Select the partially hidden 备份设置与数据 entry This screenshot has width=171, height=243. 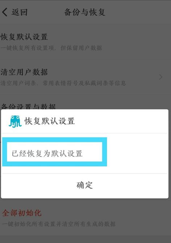[28, 106]
